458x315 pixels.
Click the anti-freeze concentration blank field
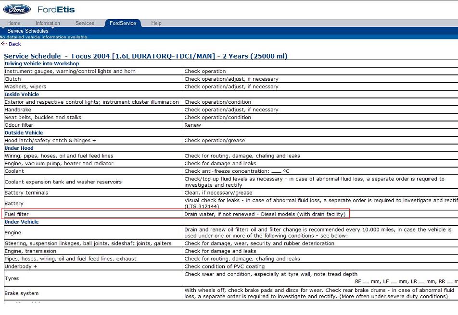(x=276, y=171)
